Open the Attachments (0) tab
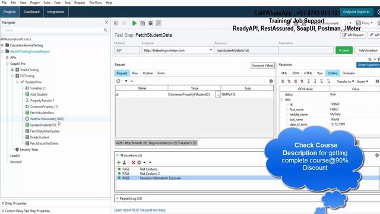The width and height of the screenshot is (380, 214). coord(136,143)
